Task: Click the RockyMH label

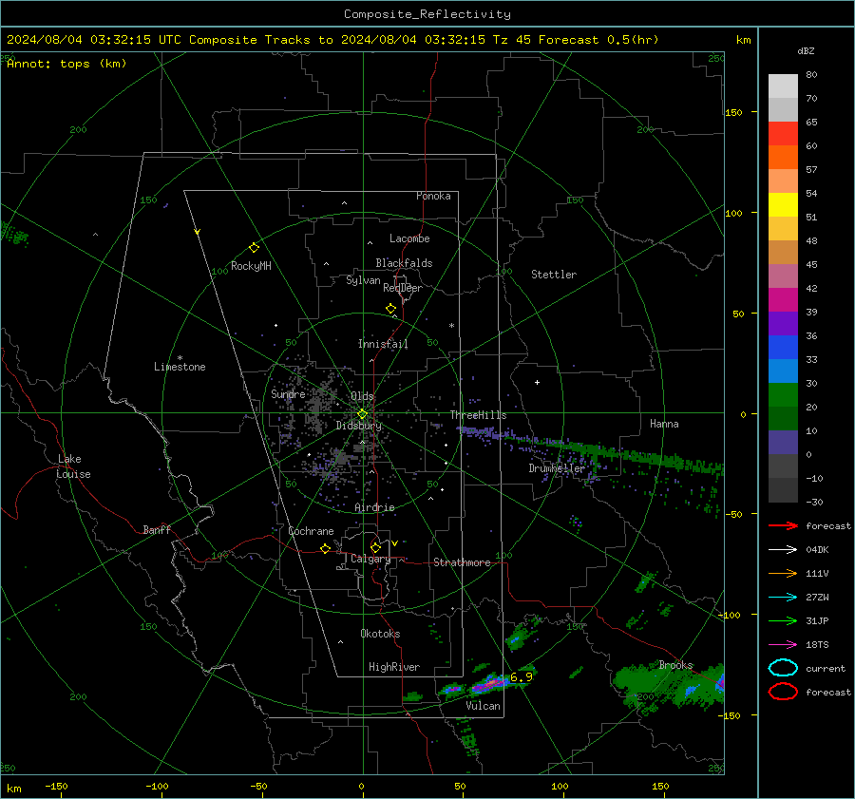Action: [x=251, y=266]
